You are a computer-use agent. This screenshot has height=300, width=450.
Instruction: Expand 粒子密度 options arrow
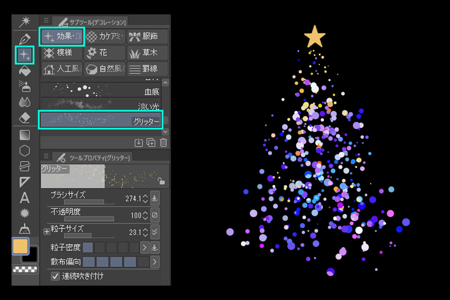click(144, 247)
